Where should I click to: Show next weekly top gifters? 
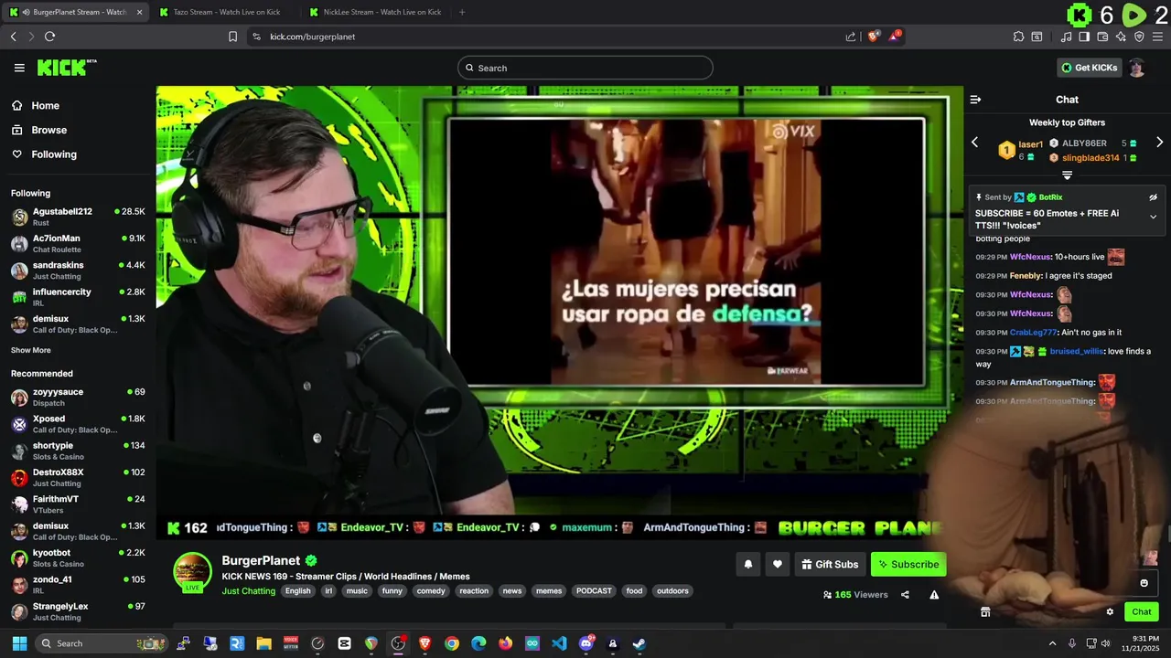(1159, 143)
